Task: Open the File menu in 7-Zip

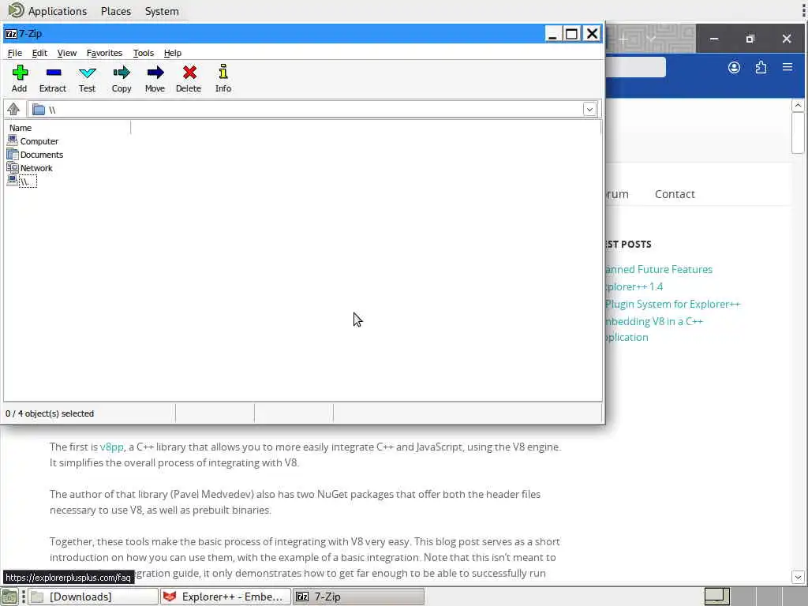Action: pos(14,53)
